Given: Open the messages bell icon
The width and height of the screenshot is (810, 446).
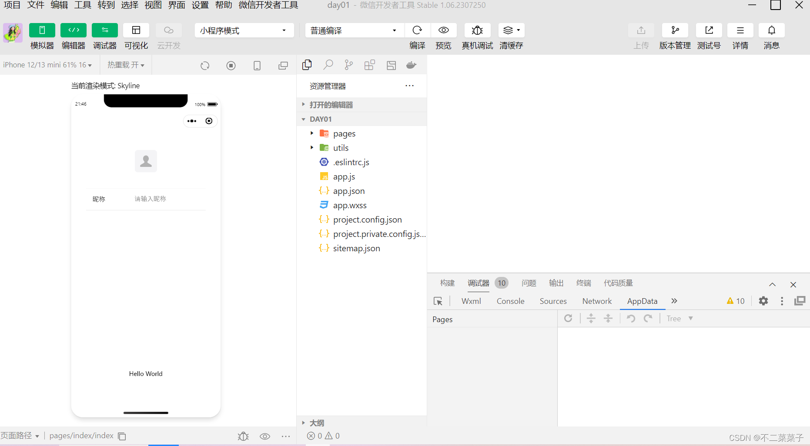Looking at the screenshot, I should pos(772,30).
